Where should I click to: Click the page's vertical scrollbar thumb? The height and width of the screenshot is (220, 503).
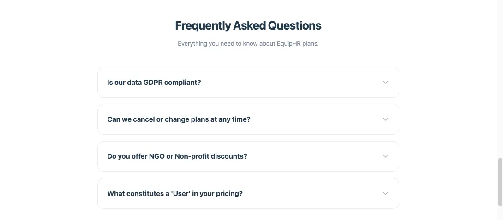pyautogui.click(x=500, y=182)
